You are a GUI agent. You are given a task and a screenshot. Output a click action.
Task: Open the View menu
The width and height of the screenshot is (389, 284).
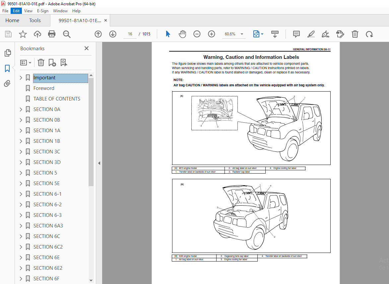point(28,11)
